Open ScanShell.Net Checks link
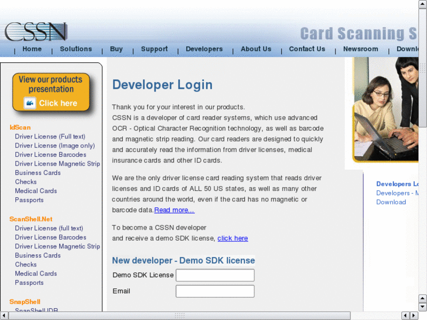 coord(26,264)
